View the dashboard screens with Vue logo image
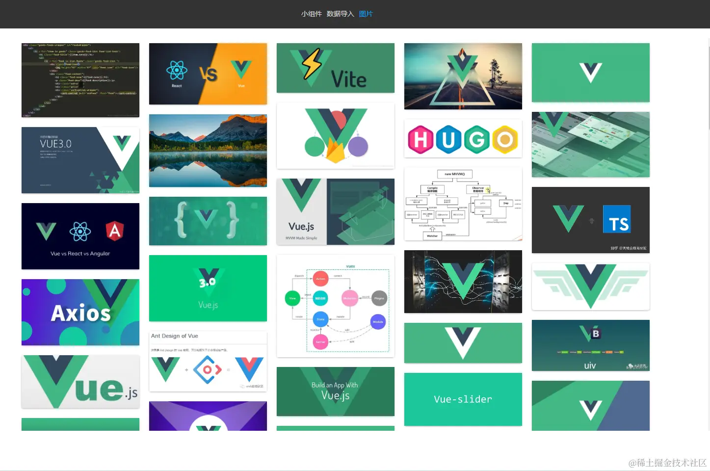This screenshot has height=471, width=710. [591, 144]
